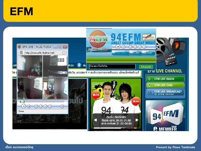Image resolution: width=201 pixels, height=151 pixels.
Task: Select the Channel 2 camera view
Action: click(55, 66)
